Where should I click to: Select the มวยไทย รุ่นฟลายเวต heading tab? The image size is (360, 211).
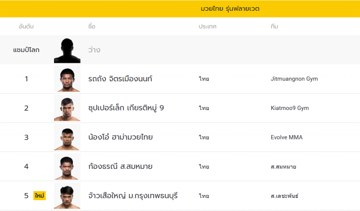click(x=230, y=9)
